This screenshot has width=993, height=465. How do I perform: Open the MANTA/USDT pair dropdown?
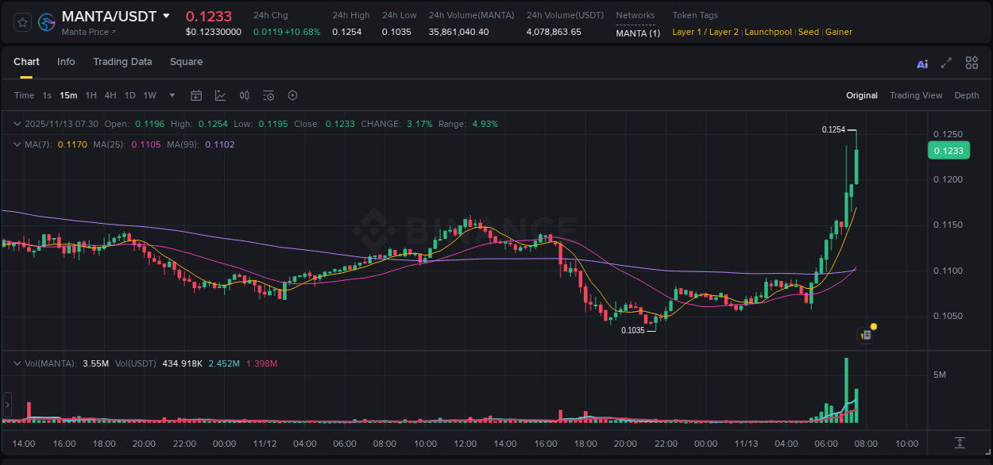pyautogui.click(x=165, y=15)
